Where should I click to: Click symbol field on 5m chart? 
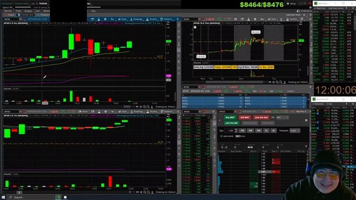click(x=11, y=19)
